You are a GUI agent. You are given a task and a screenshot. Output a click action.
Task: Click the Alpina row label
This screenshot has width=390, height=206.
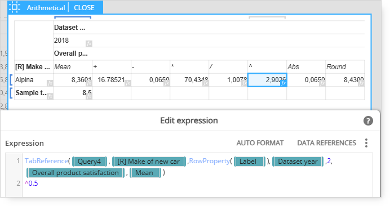pyautogui.click(x=24, y=80)
